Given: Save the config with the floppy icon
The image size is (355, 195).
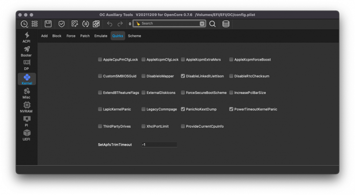Looking at the screenshot, I should tap(48, 24).
